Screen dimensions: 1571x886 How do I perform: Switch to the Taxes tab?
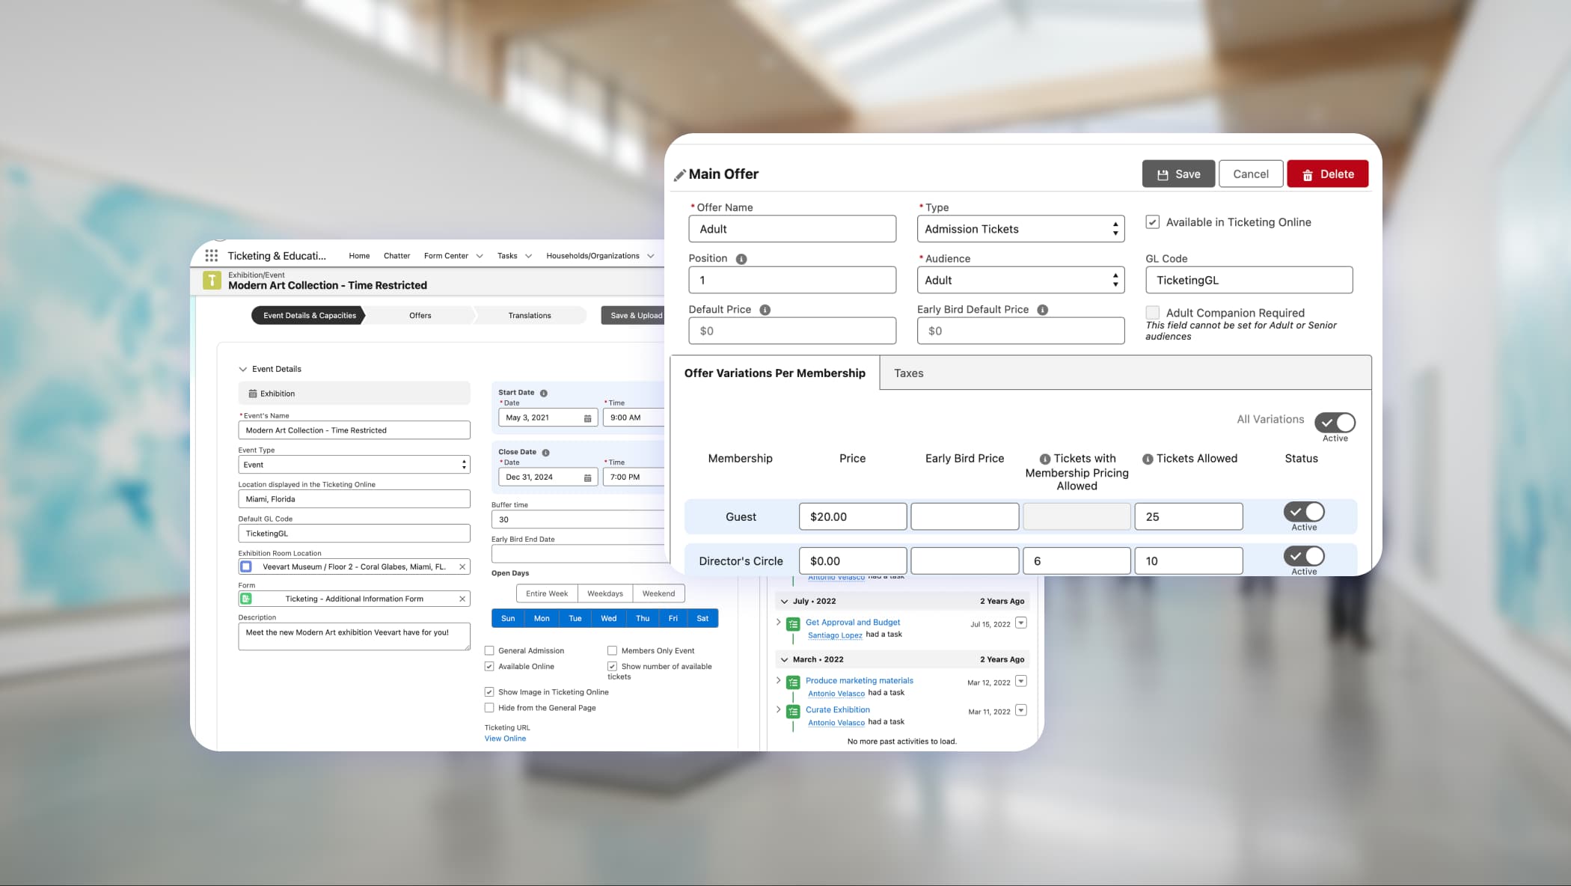click(908, 373)
